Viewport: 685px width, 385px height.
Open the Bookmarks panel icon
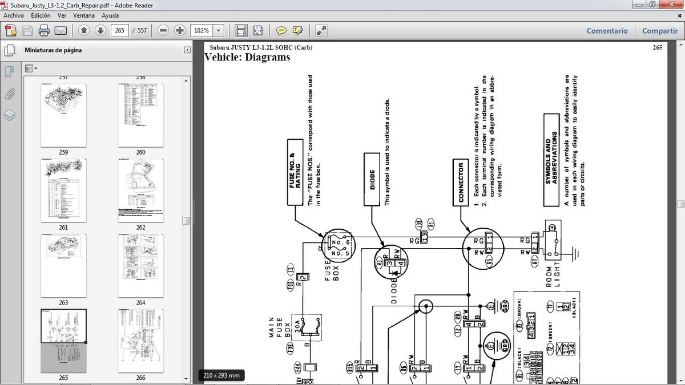10,72
